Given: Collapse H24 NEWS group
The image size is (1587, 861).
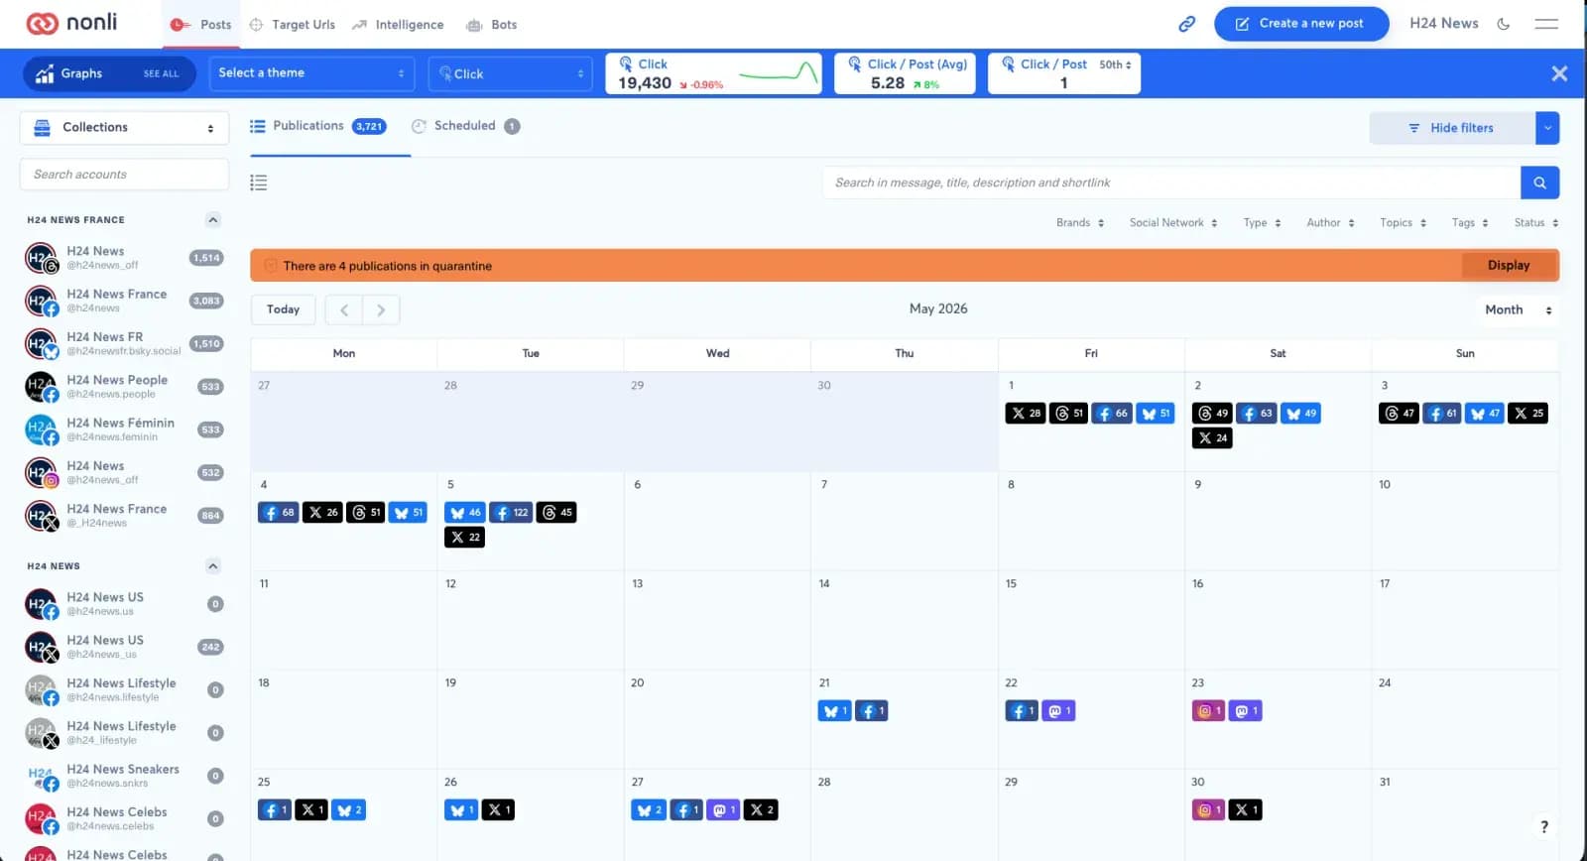Looking at the screenshot, I should click(x=213, y=566).
